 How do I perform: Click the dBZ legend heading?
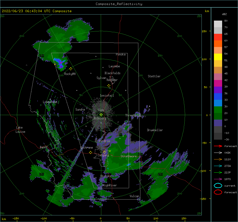pos(224,14)
